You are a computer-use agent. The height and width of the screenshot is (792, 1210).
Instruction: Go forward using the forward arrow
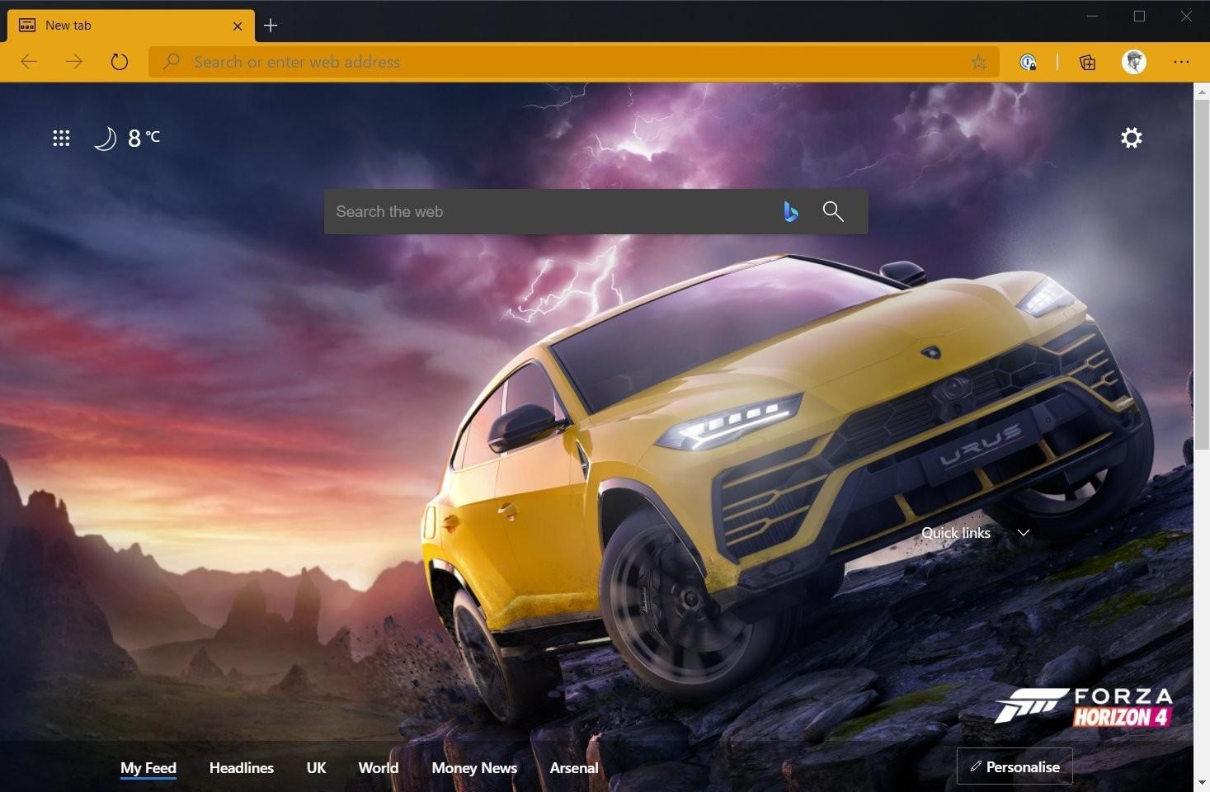(74, 62)
